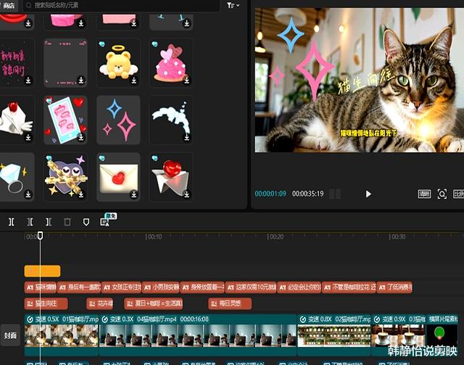Select the 每日灵感 text clip
This screenshot has height=365, width=464.
(230, 303)
